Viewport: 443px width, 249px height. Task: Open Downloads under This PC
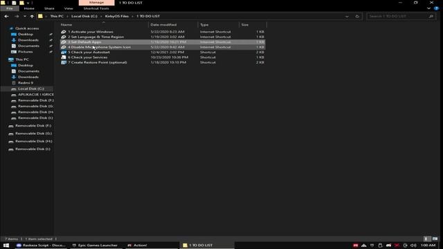[x=28, y=77]
